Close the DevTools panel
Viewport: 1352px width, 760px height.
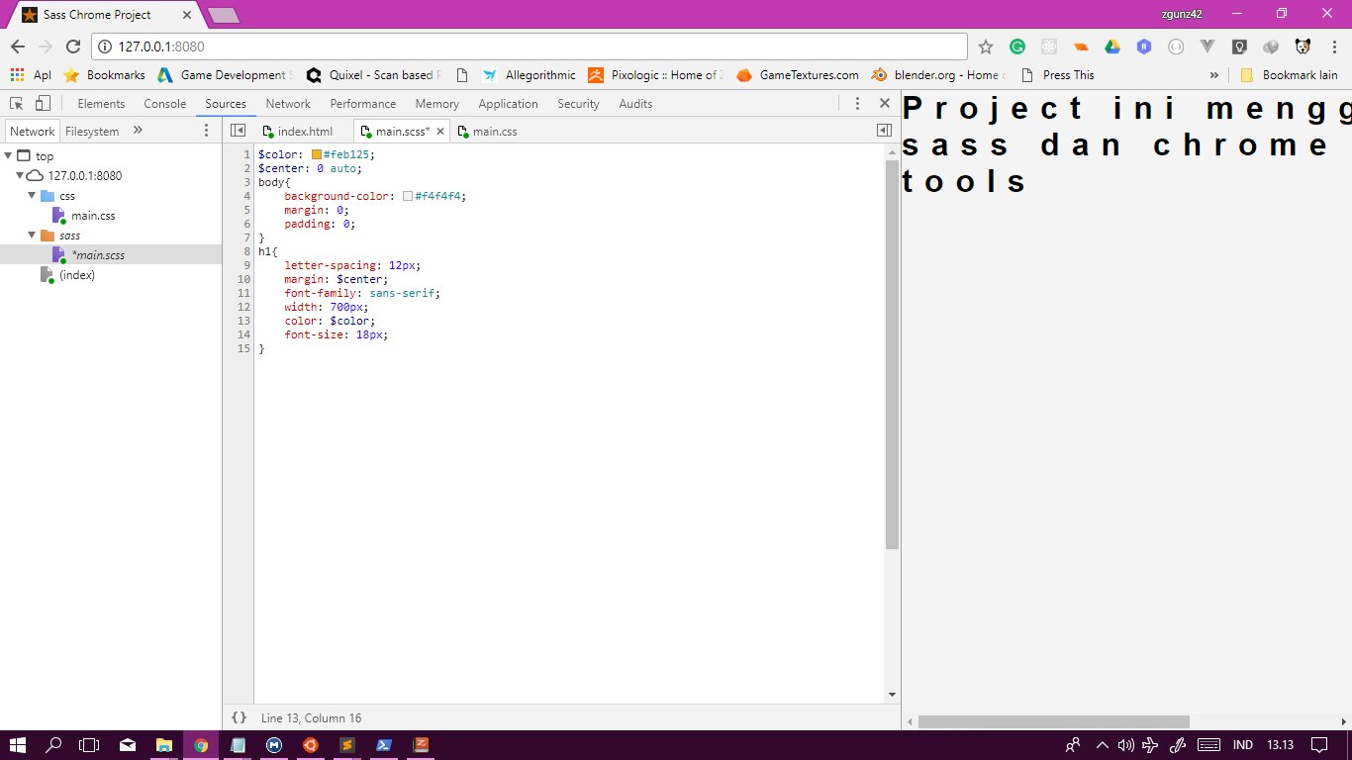coord(885,103)
